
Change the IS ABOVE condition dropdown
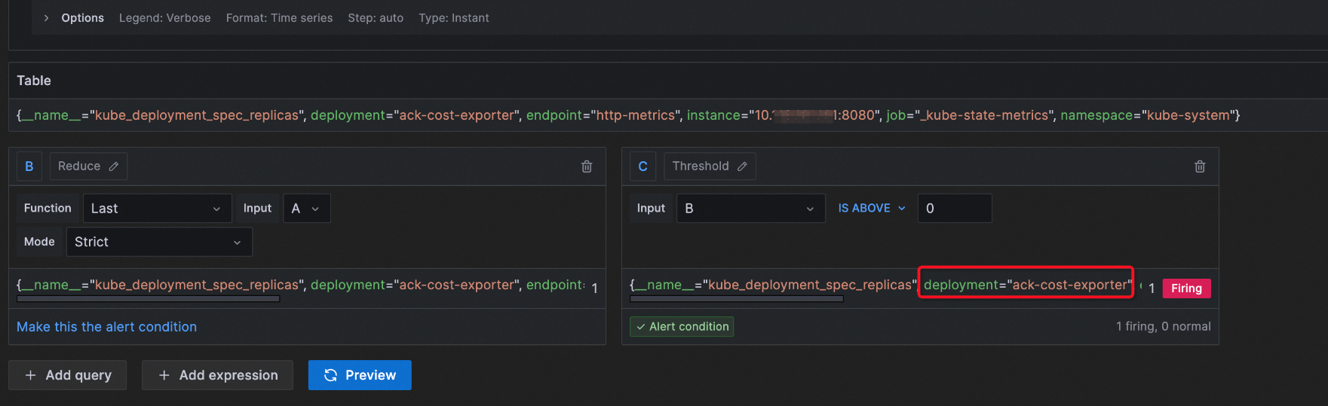click(x=871, y=209)
